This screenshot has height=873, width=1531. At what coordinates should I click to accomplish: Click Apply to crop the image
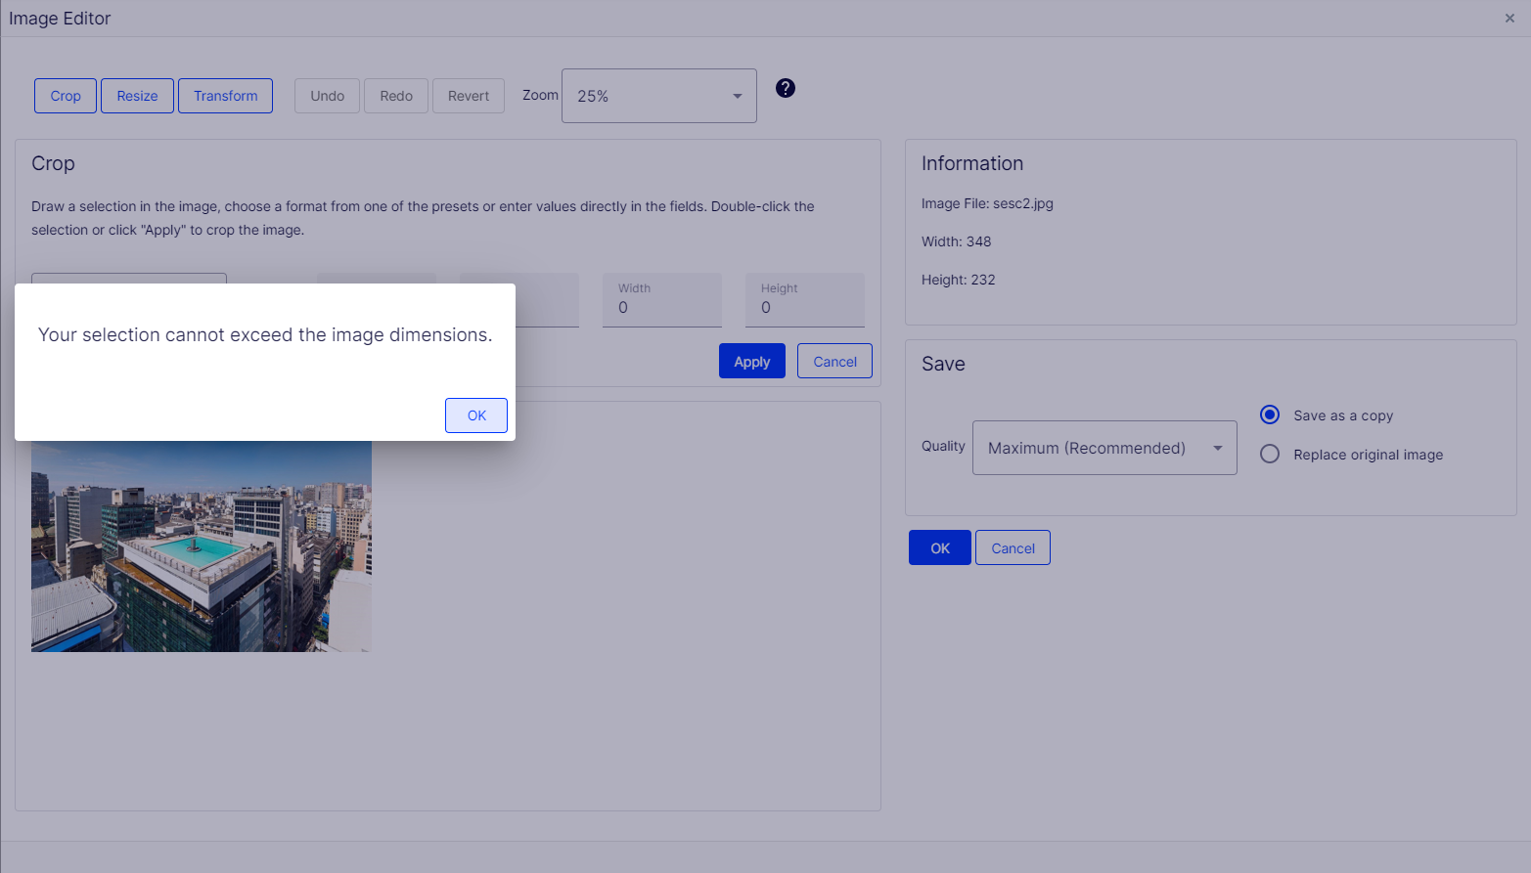pyautogui.click(x=751, y=360)
